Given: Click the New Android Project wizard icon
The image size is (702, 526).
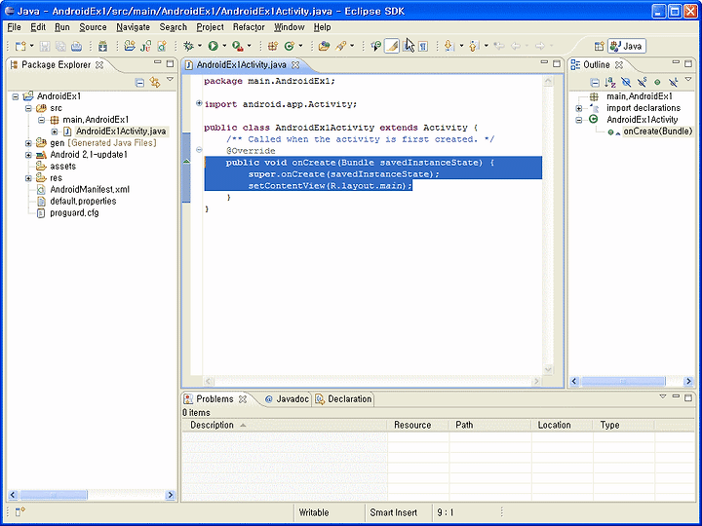Looking at the screenshot, I should [130, 46].
